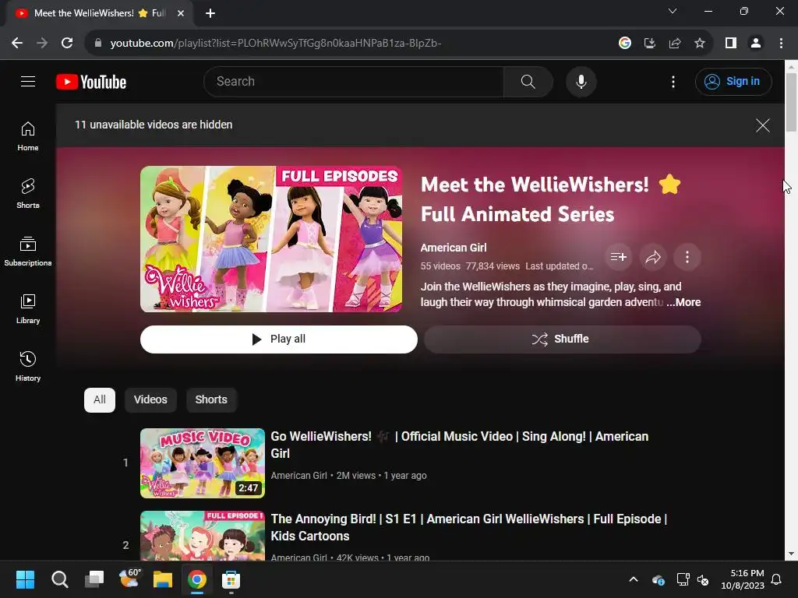Select the Shorts filter chip

211,399
